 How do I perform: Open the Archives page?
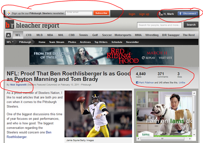(85, 42)
